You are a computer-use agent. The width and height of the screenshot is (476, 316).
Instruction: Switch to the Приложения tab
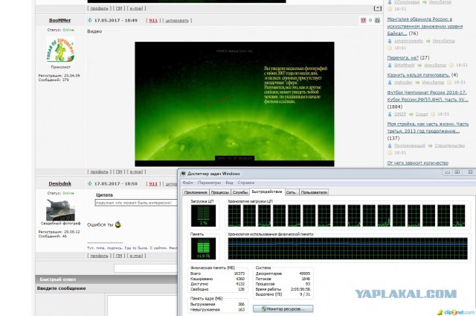(x=196, y=192)
